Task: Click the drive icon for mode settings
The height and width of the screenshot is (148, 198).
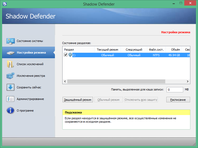Action: click(11, 53)
